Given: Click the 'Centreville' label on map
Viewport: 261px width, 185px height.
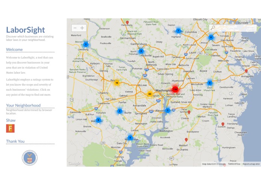Looking at the screenshot, I should (104, 103).
